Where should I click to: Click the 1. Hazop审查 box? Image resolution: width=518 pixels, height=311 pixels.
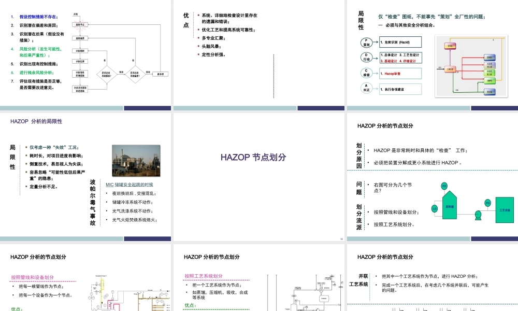[x=391, y=73]
